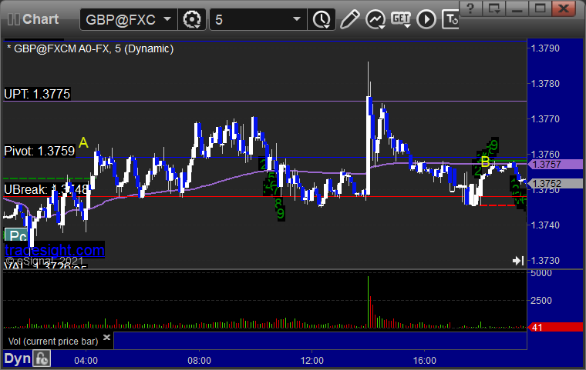The height and width of the screenshot is (370, 586).
Task: Remove the Vol study with its X
Action: [x=106, y=337]
